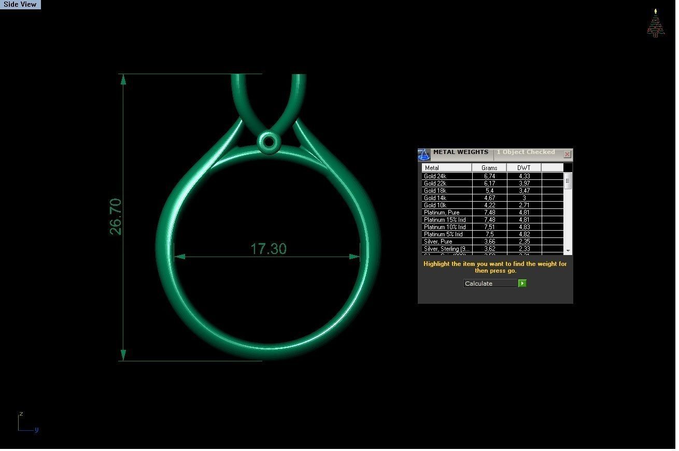The image size is (679, 451).
Task: Click the Metal Weights list scrollbar thumb
Action: pyautogui.click(x=568, y=182)
